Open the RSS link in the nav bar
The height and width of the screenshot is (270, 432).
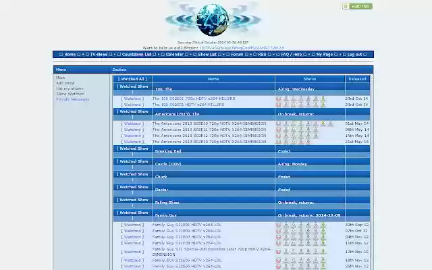click(x=262, y=55)
